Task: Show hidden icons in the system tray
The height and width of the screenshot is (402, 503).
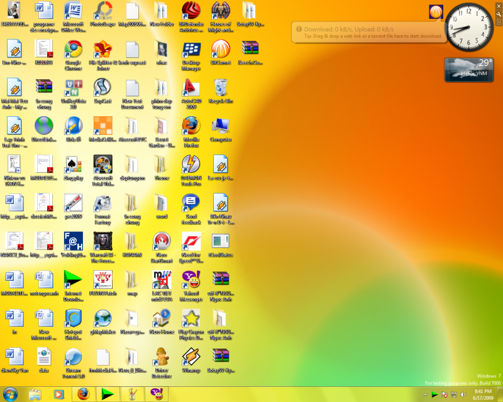Action: coord(424,394)
